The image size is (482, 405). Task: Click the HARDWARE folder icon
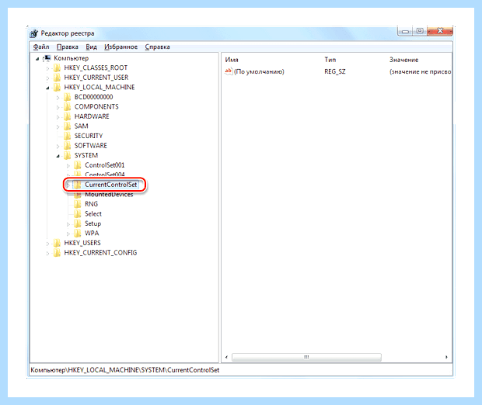[68, 116]
